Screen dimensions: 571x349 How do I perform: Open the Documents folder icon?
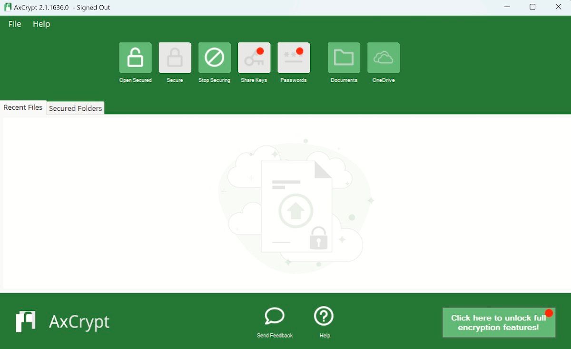pos(344,57)
